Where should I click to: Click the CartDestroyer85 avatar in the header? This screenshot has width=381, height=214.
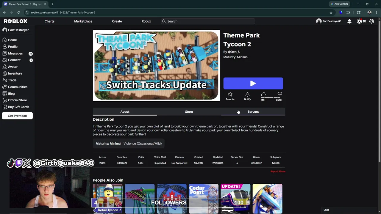[x=319, y=21]
